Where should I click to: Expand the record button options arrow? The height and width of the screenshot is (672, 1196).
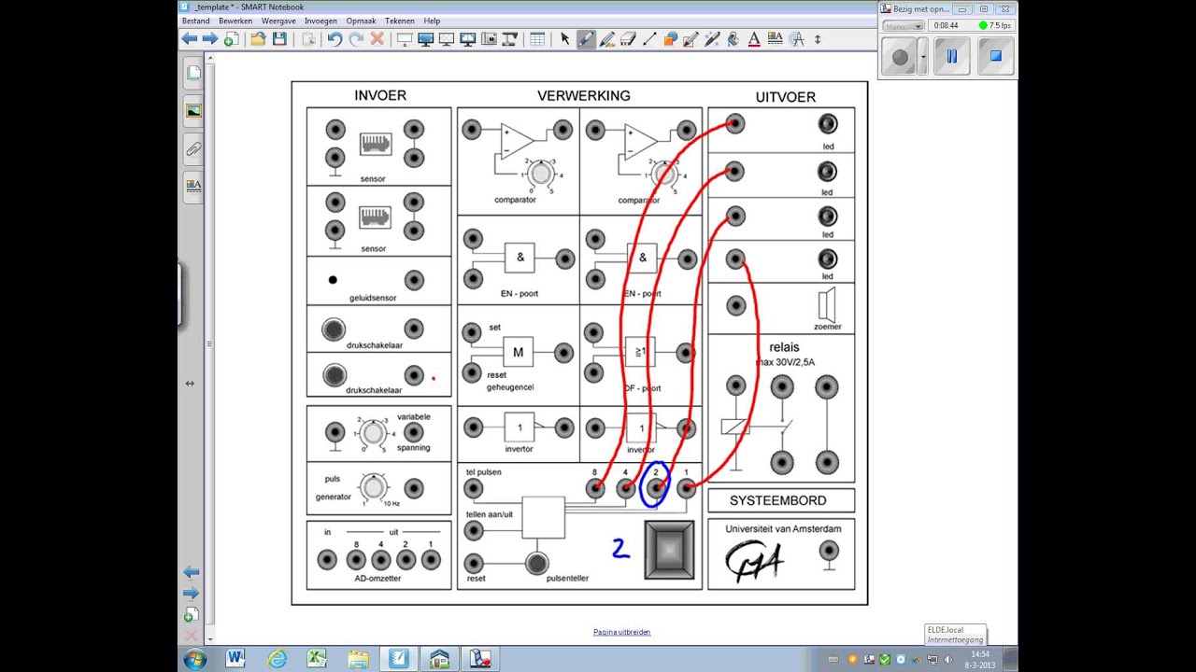[x=923, y=57]
